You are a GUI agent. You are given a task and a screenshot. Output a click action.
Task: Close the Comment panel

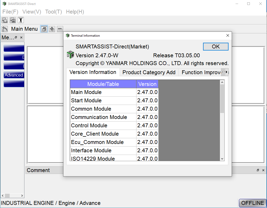(x=263, y=170)
